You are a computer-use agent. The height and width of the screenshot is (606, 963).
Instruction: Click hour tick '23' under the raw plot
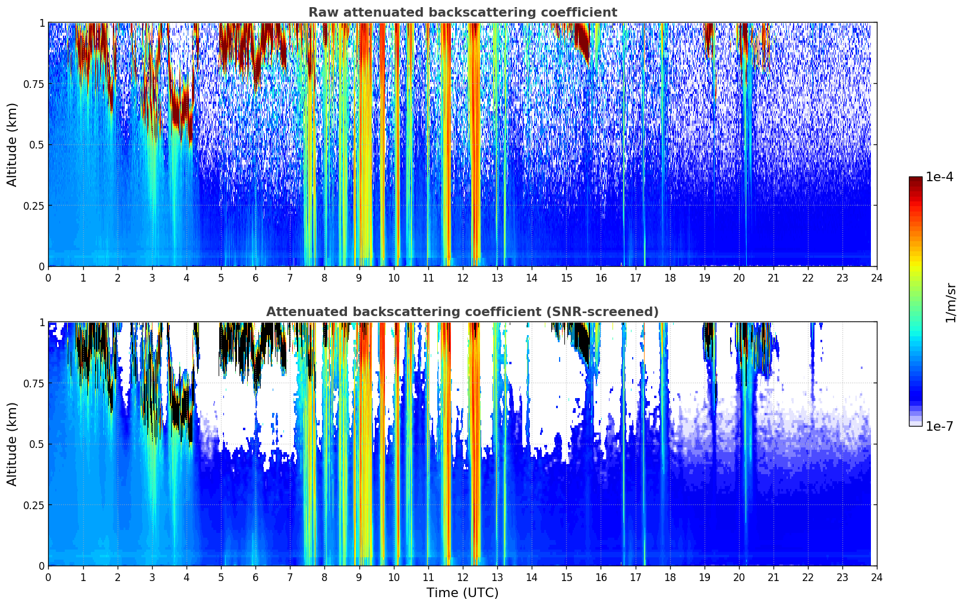click(842, 277)
